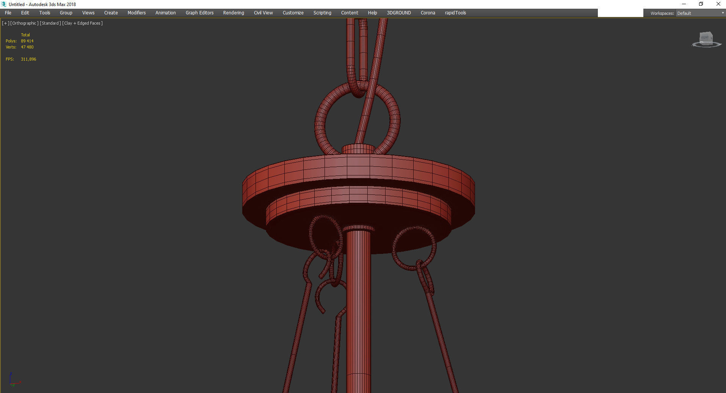Viewport: 726px width, 393px height.
Task: Open the rapidTools menu
Action: tap(455, 13)
